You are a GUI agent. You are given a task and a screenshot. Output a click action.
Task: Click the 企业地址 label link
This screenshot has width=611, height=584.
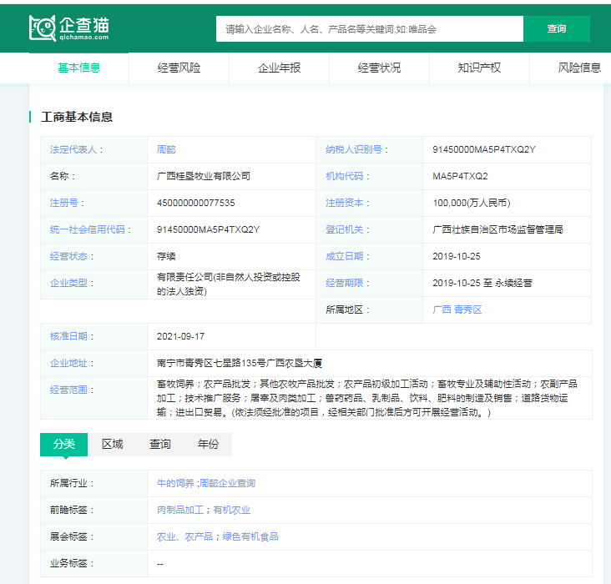pyautogui.click(x=68, y=363)
